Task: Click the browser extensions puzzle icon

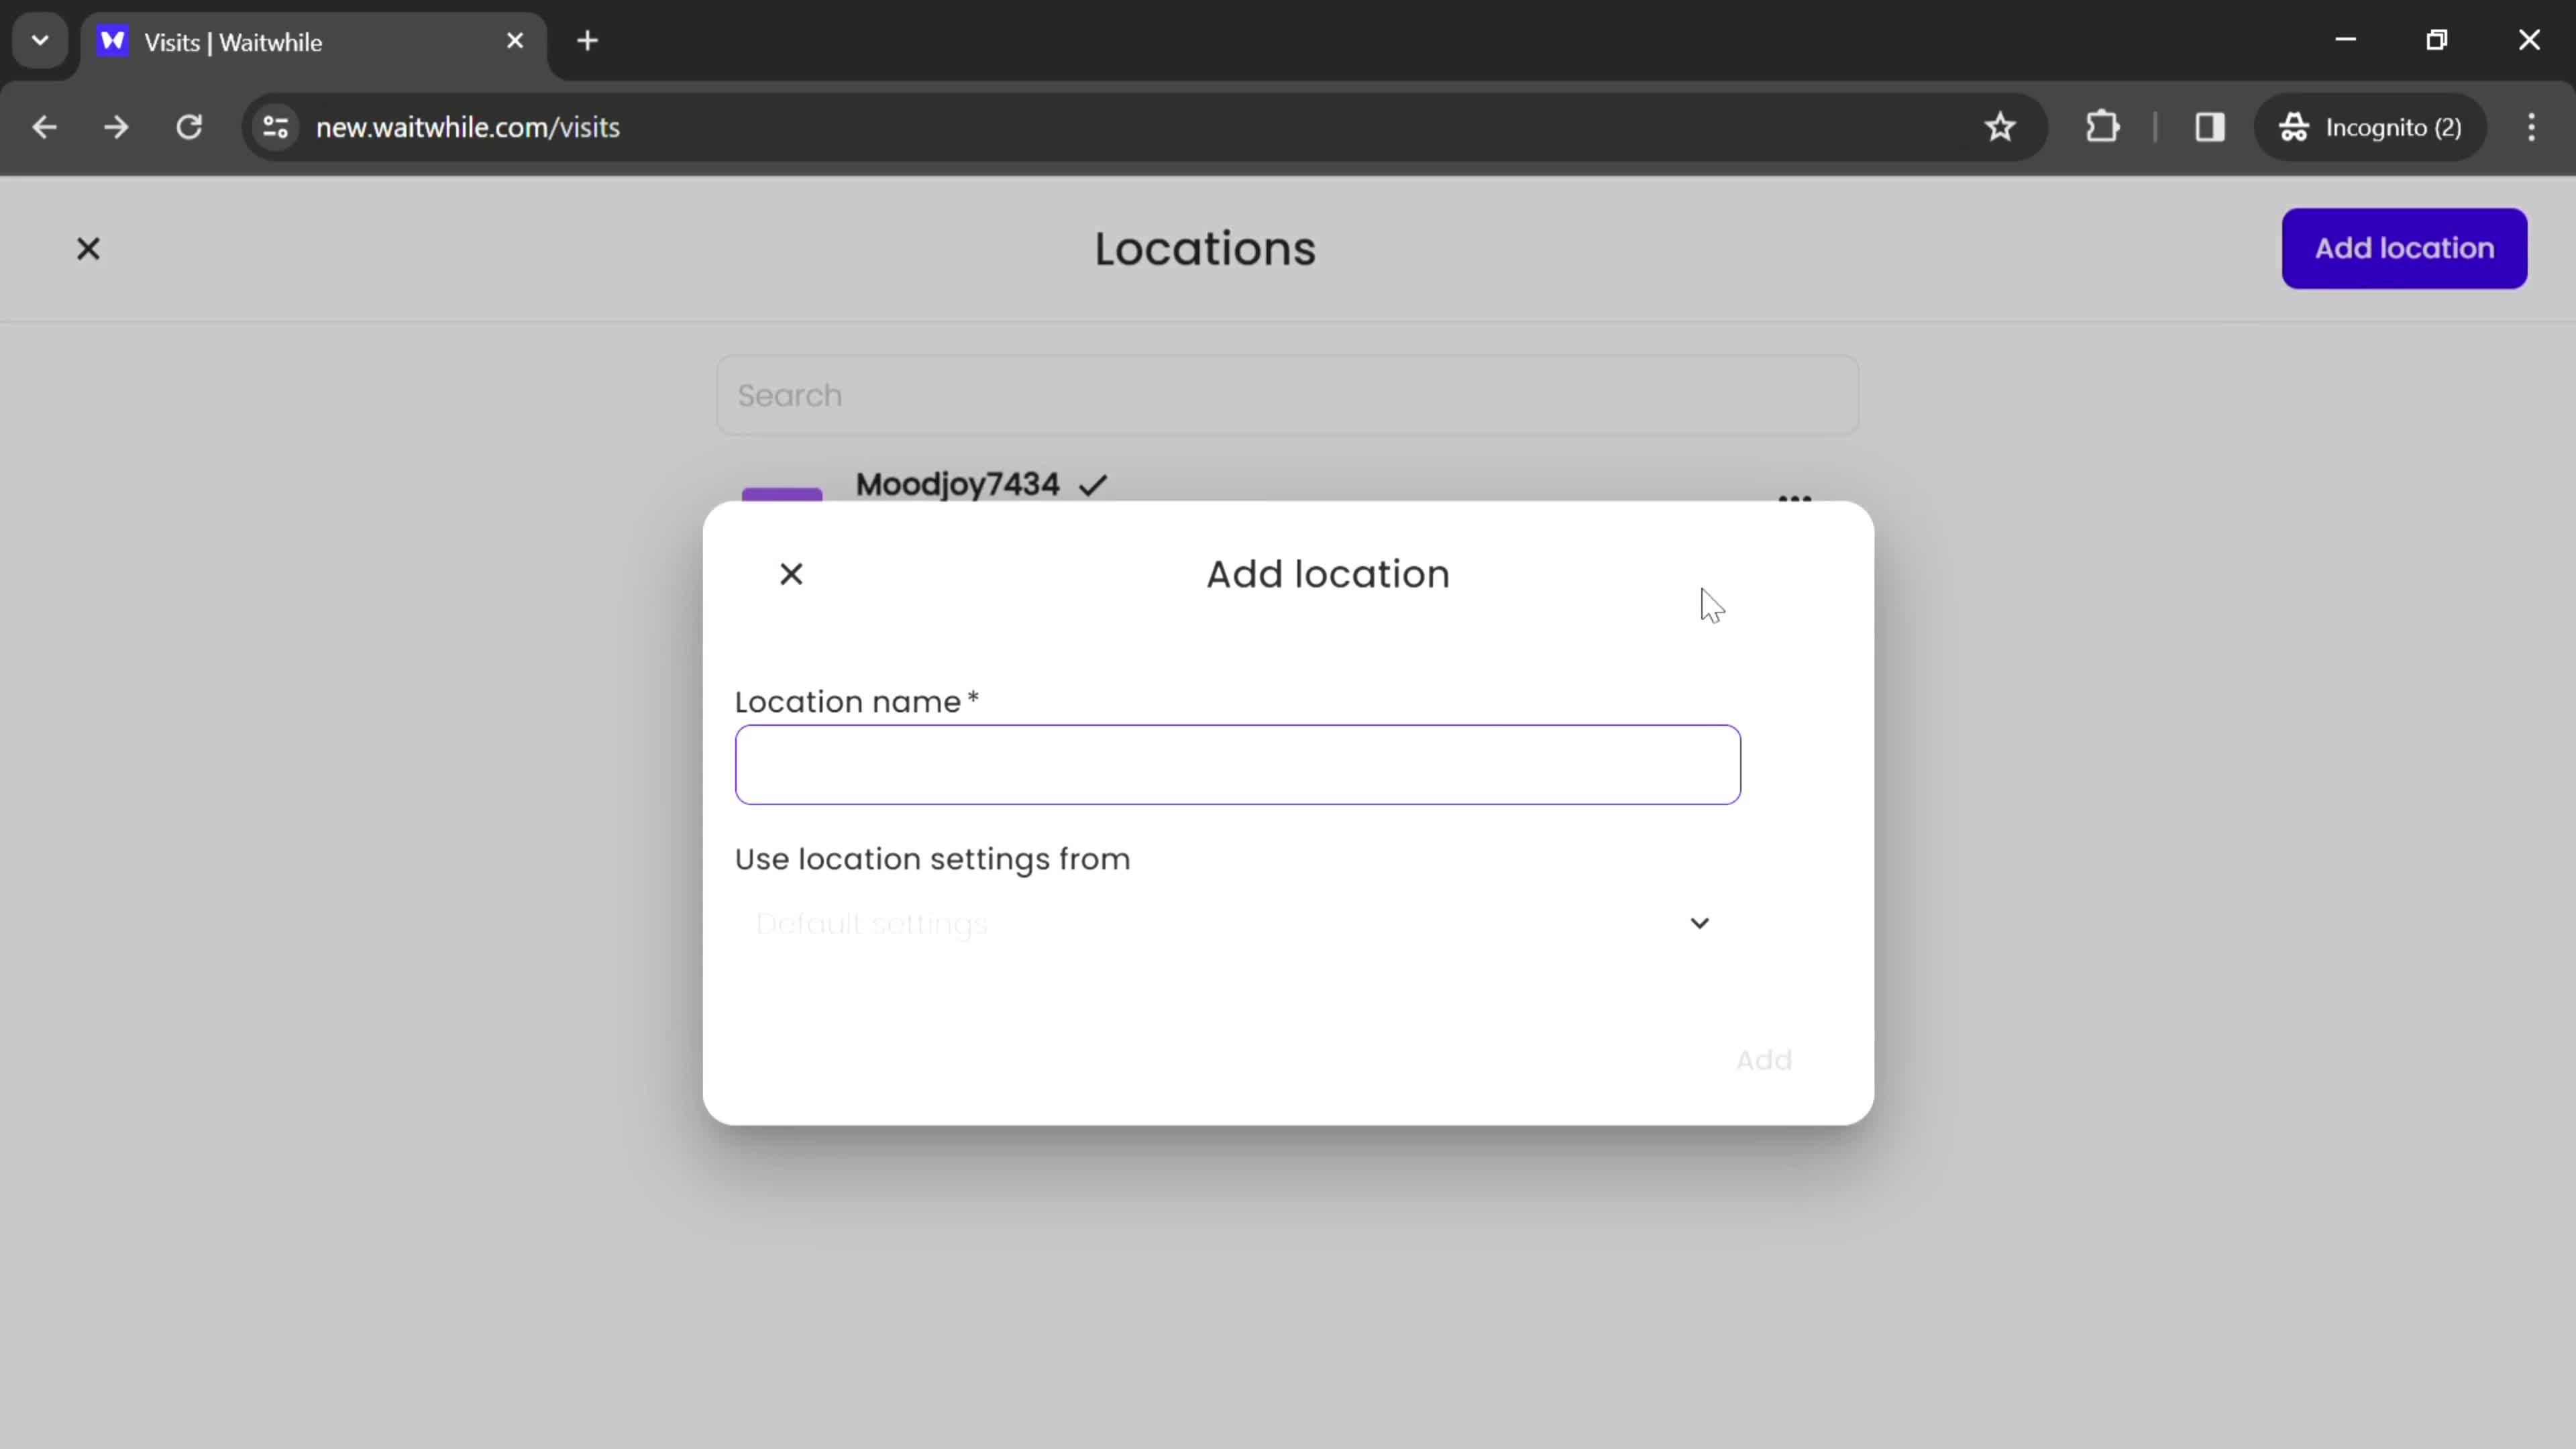Action: point(2104,125)
